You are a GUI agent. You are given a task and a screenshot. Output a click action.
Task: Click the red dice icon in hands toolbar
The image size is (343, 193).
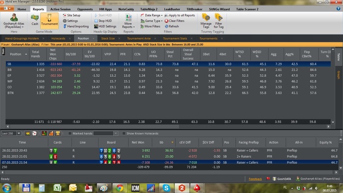tap(34, 133)
